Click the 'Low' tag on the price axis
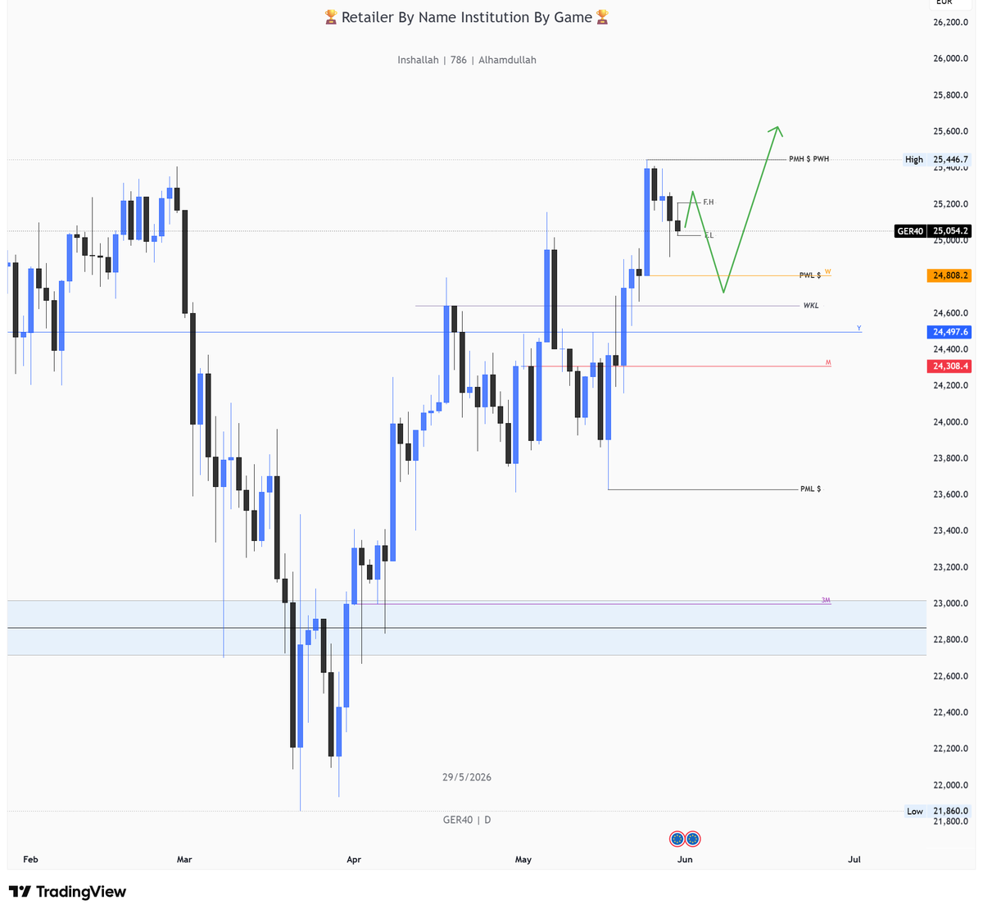 pyautogui.click(x=915, y=812)
